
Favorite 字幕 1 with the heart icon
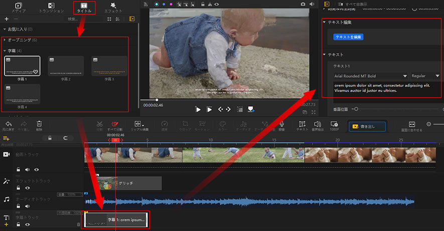click(x=36, y=72)
